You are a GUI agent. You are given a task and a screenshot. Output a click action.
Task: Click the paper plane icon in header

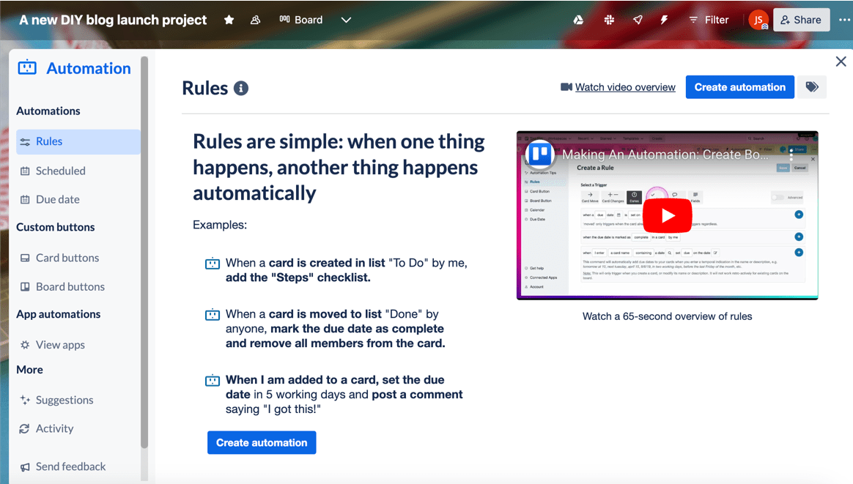[x=638, y=20]
